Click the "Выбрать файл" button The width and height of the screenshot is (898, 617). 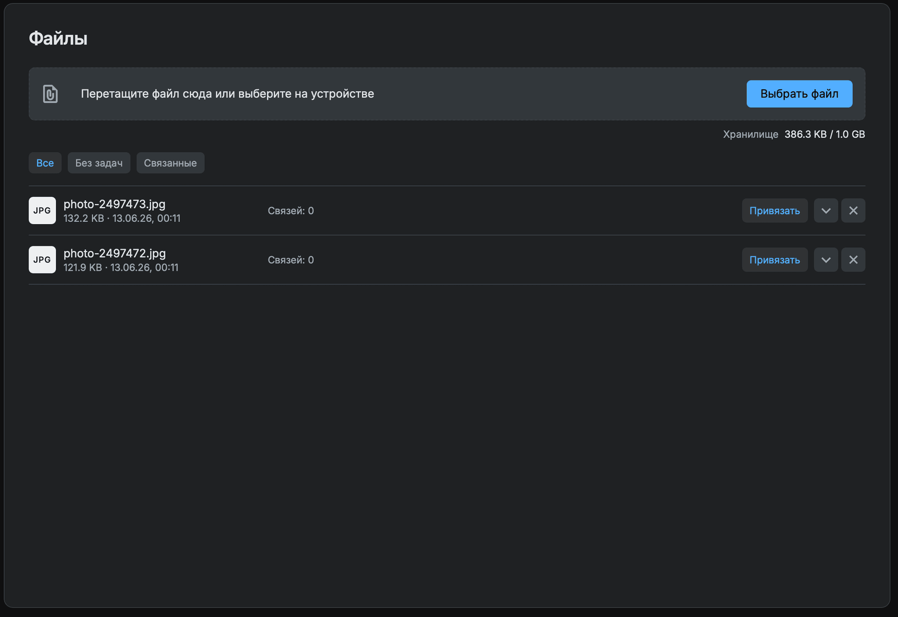click(799, 94)
